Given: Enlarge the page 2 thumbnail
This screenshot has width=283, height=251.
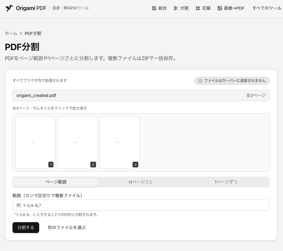Looking at the screenshot, I should click(x=78, y=143).
